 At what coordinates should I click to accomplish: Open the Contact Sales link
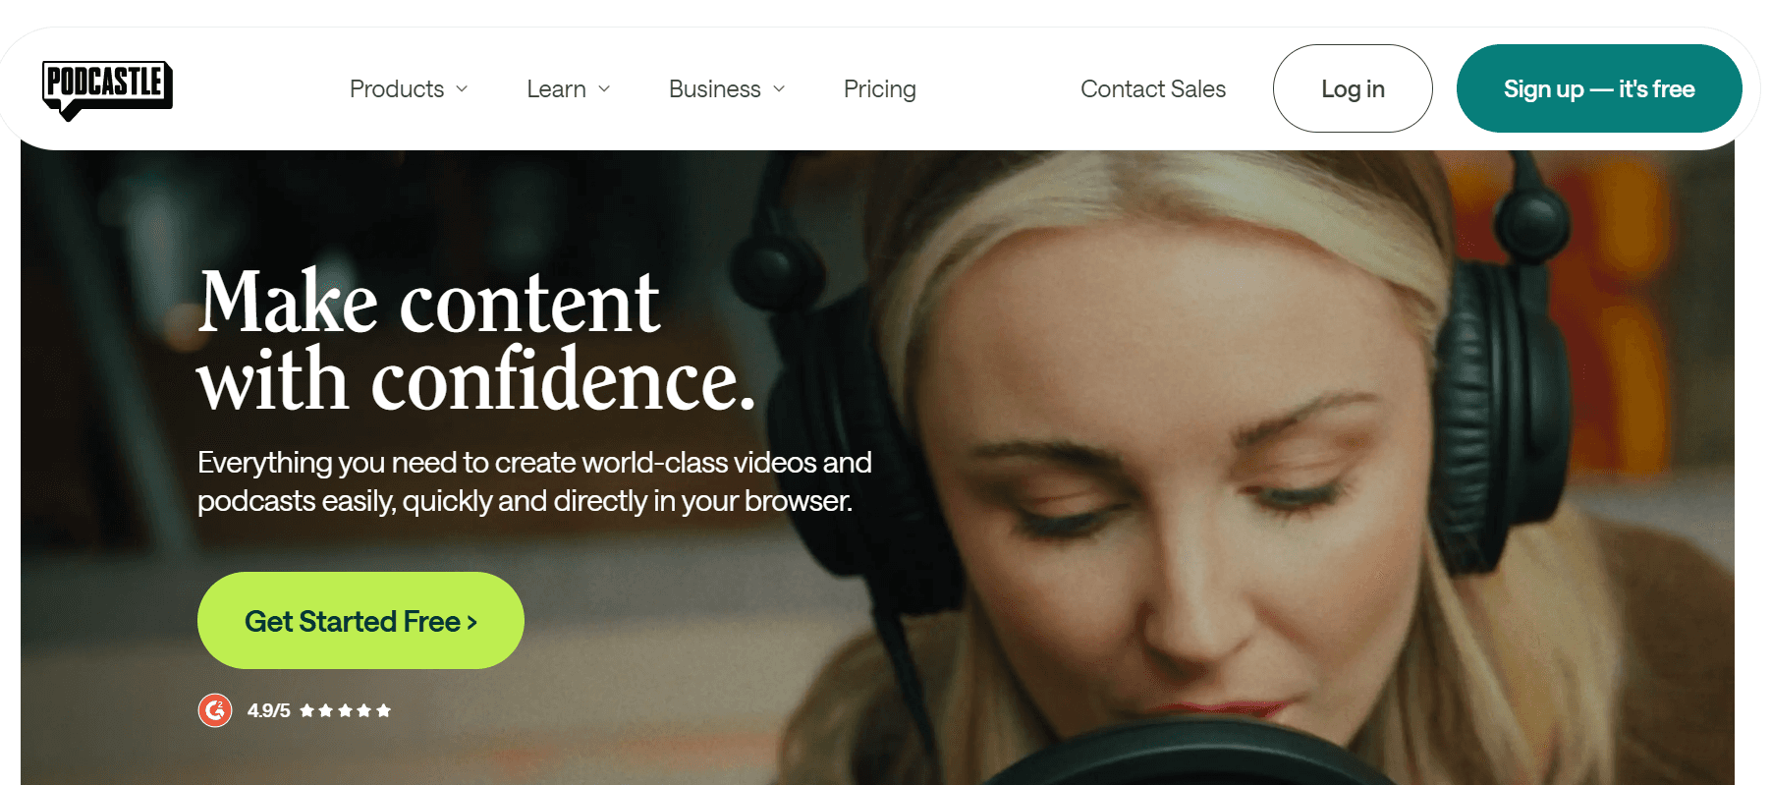coord(1153,88)
